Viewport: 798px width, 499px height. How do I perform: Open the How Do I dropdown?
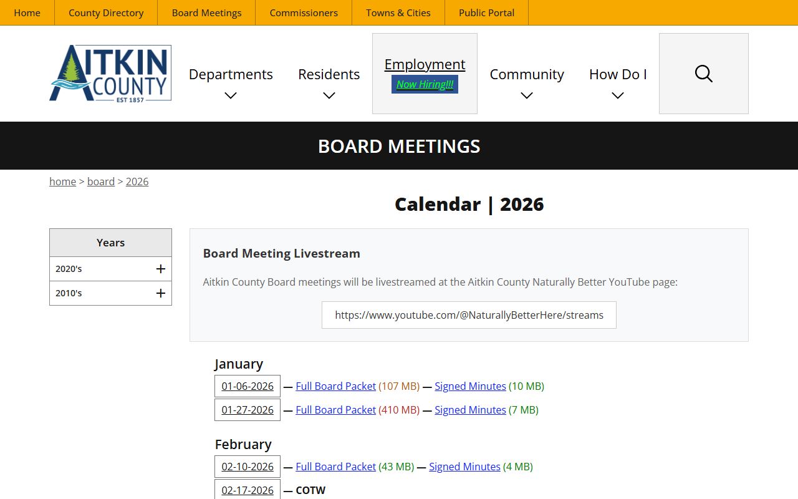[618, 82]
